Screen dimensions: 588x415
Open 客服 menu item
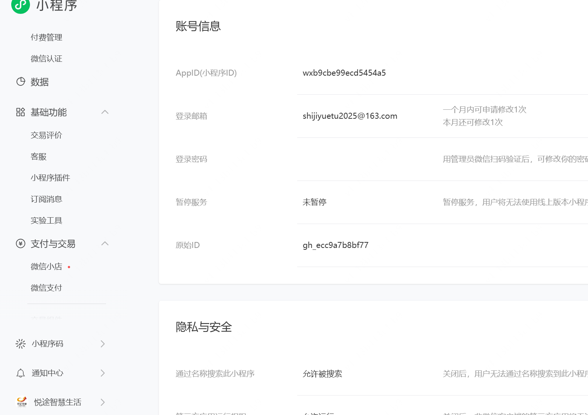pyautogui.click(x=39, y=157)
